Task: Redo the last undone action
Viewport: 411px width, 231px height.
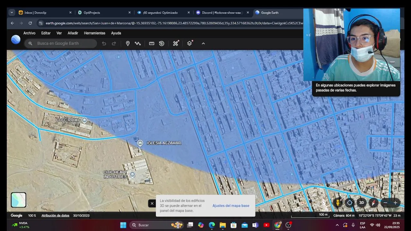Action: click(x=114, y=43)
